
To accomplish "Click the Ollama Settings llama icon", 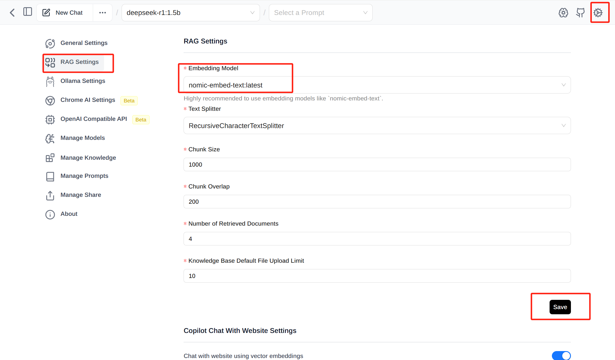I will pos(50,81).
